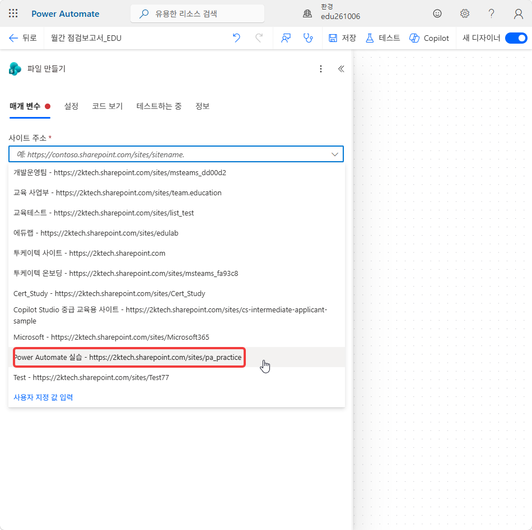532x530 pixels.
Task: Select the Microsoft365 site option
Action: coord(176,337)
